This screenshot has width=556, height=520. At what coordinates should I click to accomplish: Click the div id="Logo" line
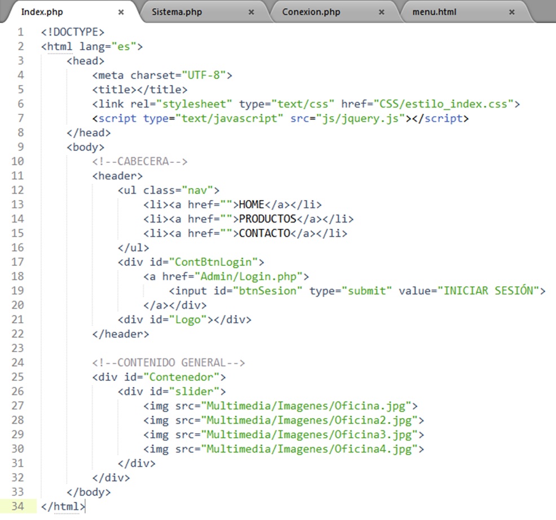coord(184,319)
